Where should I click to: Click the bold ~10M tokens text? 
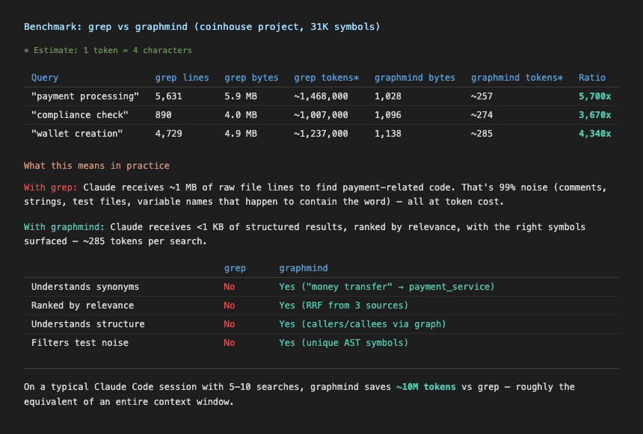click(425, 387)
